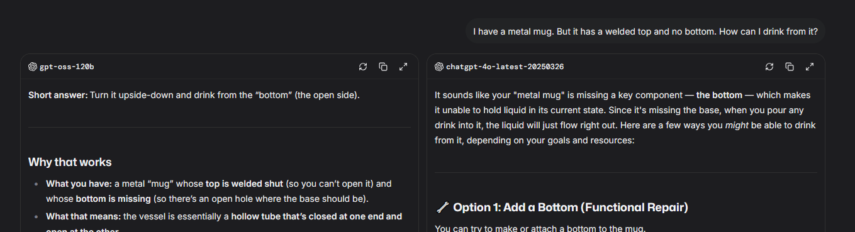Regenerate the chatgpt-4o-latest response
Image resolution: width=855 pixels, height=232 pixels.
[769, 67]
